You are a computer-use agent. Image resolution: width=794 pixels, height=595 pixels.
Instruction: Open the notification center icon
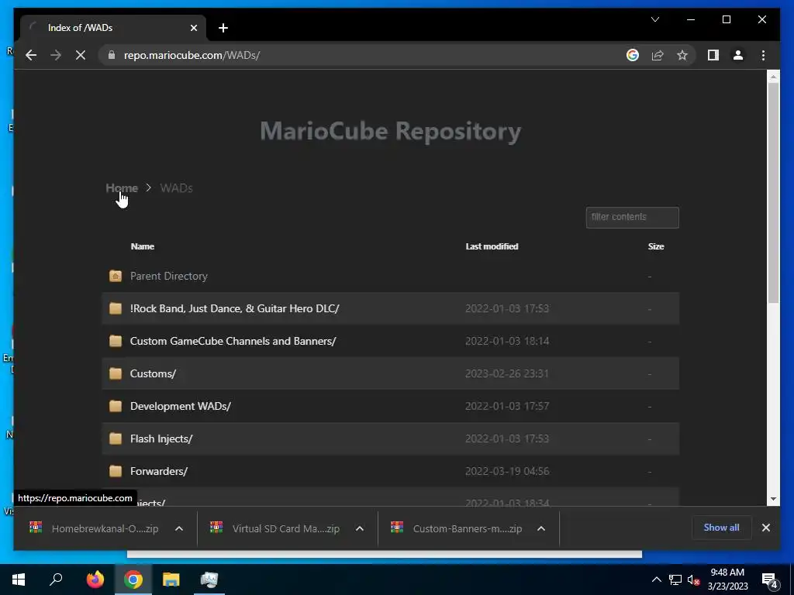point(770,580)
